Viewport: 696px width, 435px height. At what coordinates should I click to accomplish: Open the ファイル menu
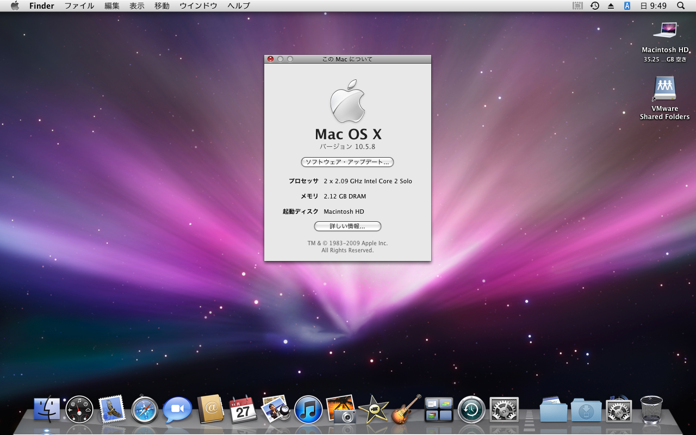point(79,5)
